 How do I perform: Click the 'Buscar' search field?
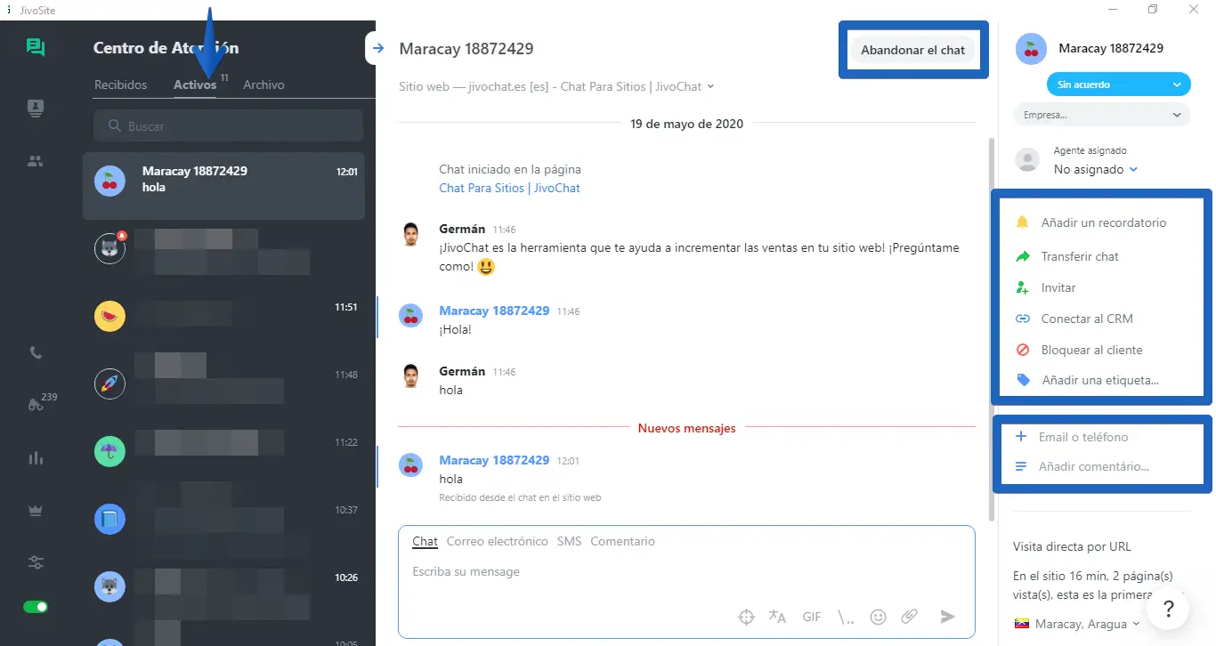(228, 126)
